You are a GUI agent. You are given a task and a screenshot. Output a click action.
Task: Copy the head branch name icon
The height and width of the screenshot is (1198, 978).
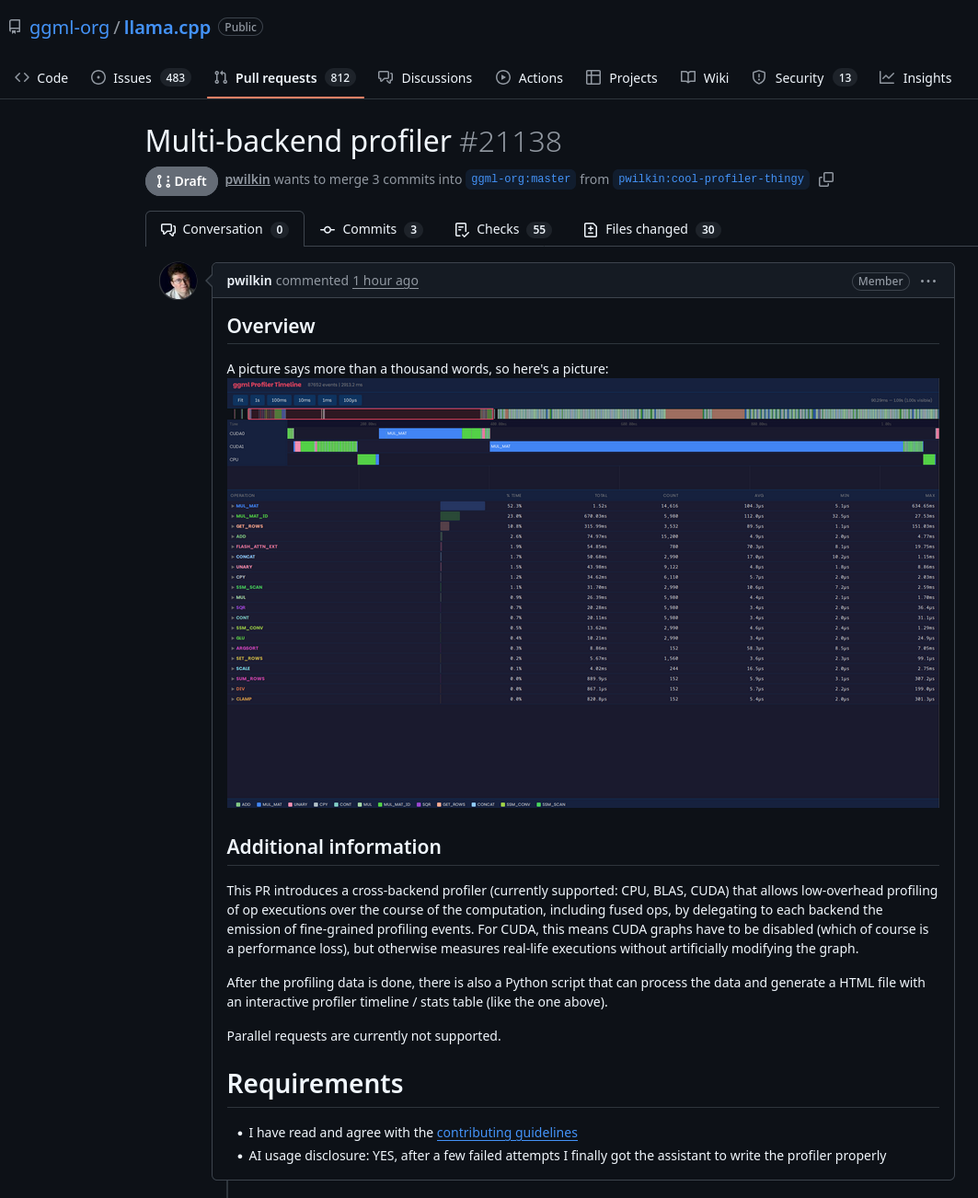826,179
